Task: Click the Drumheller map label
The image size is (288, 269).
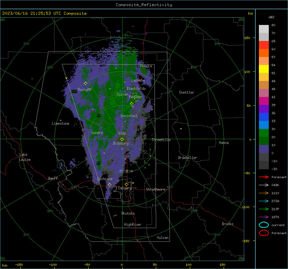Action: coord(188,158)
